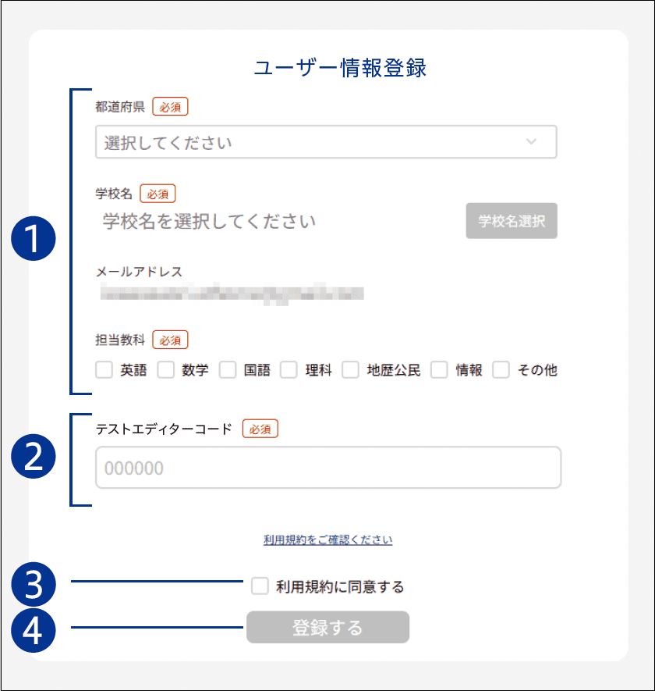
Task: Open the 都道府県 prefecture dropdown
Action: pyautogui.click(x=312, y=142)
